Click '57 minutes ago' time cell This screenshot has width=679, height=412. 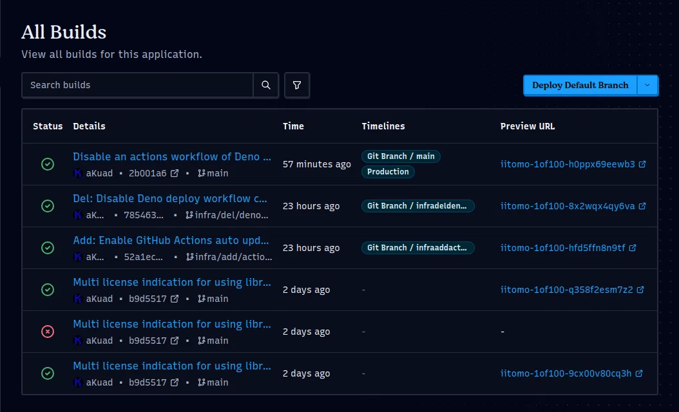coord(316,164)
